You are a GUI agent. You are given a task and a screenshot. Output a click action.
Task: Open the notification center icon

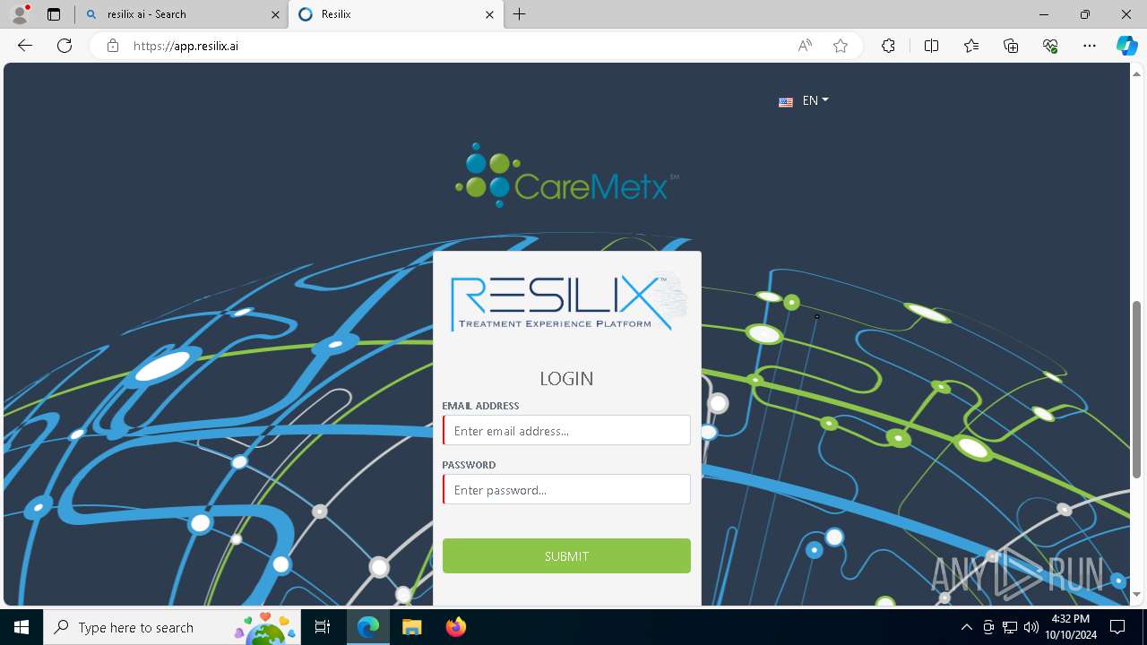(x=1117, y=627)
